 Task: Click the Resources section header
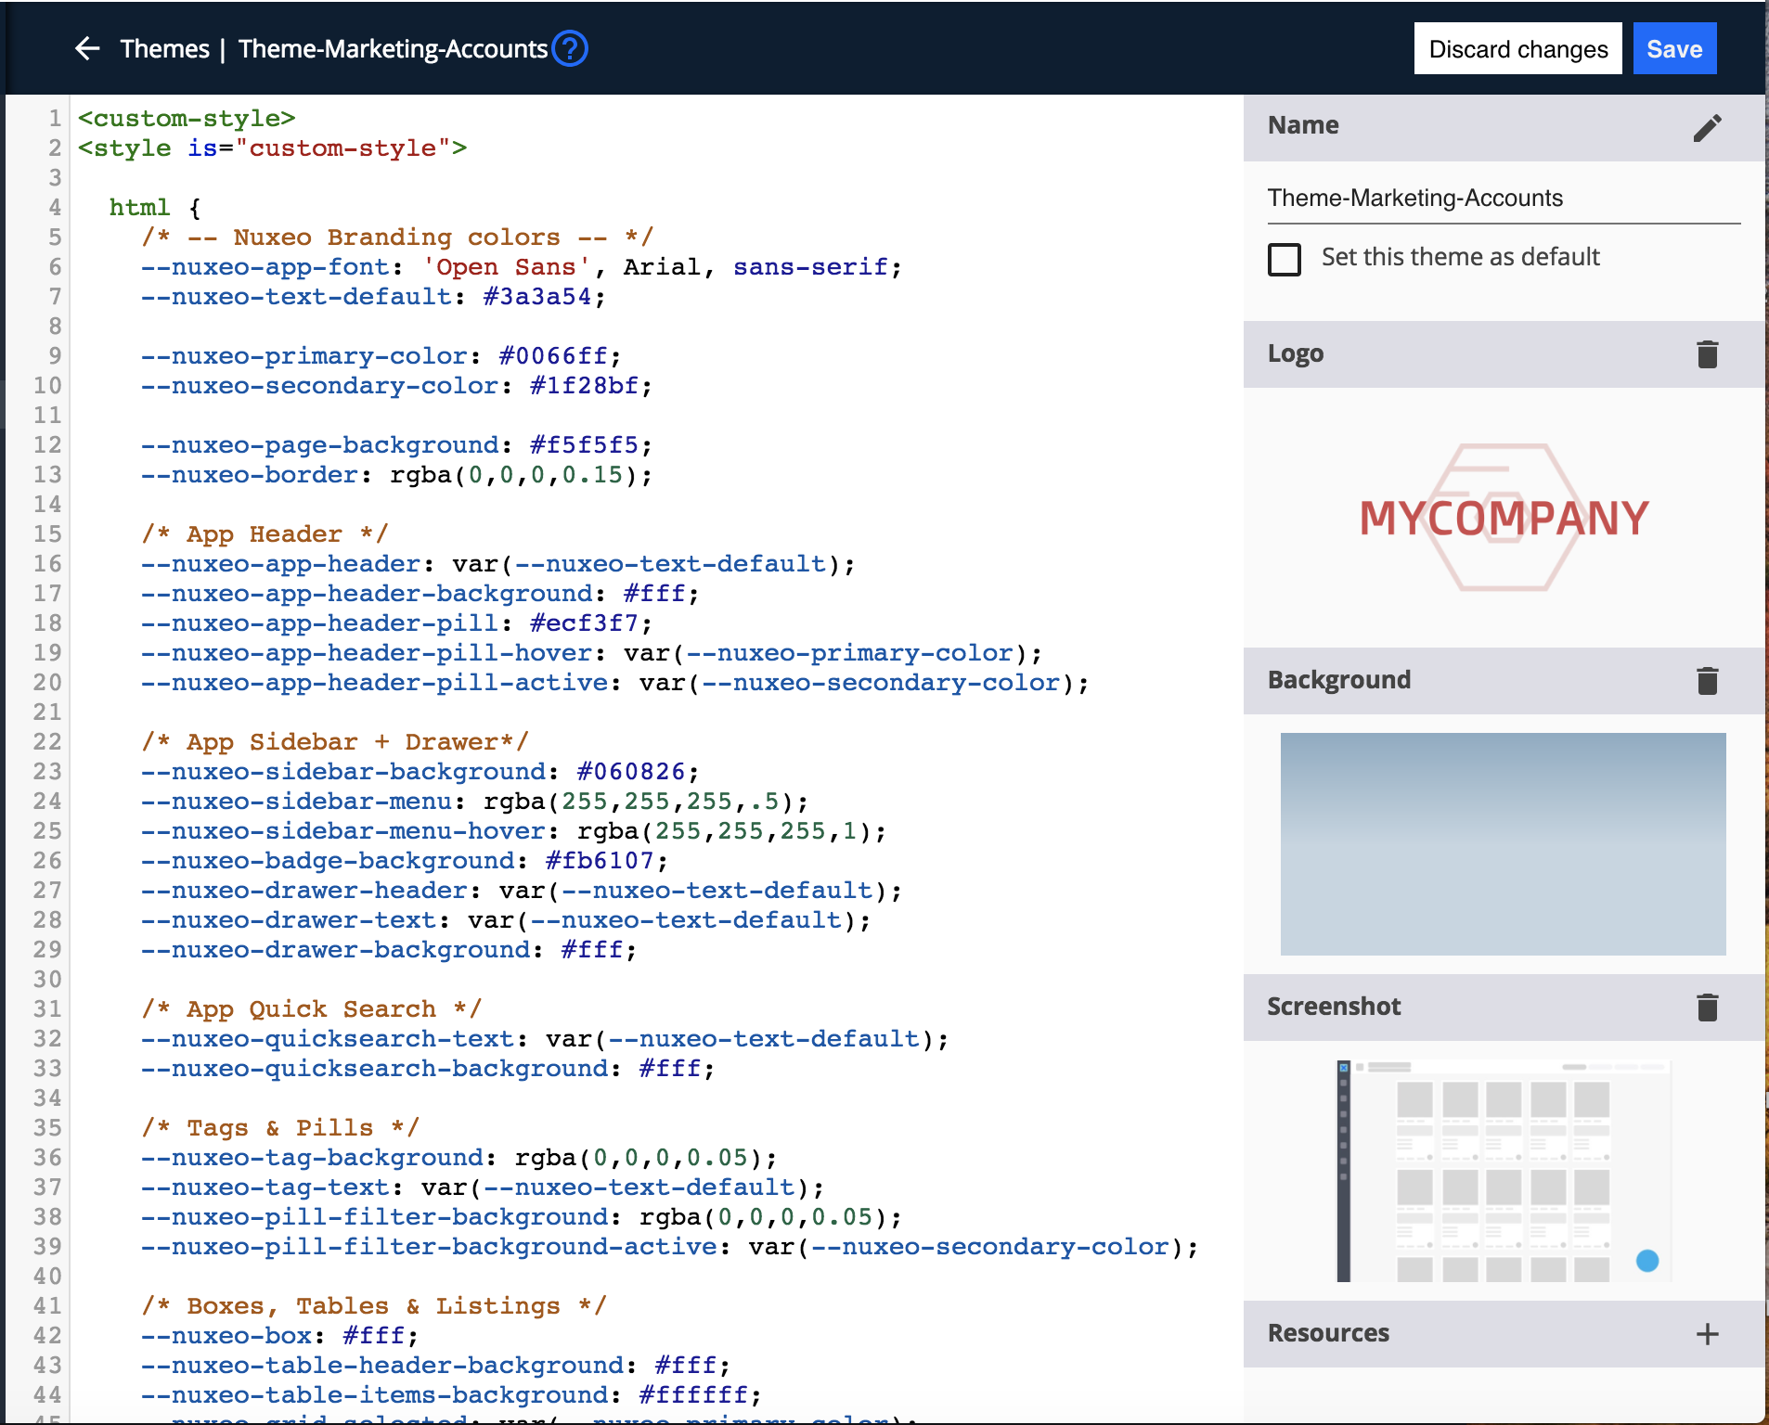[x=1504, y=1333]
